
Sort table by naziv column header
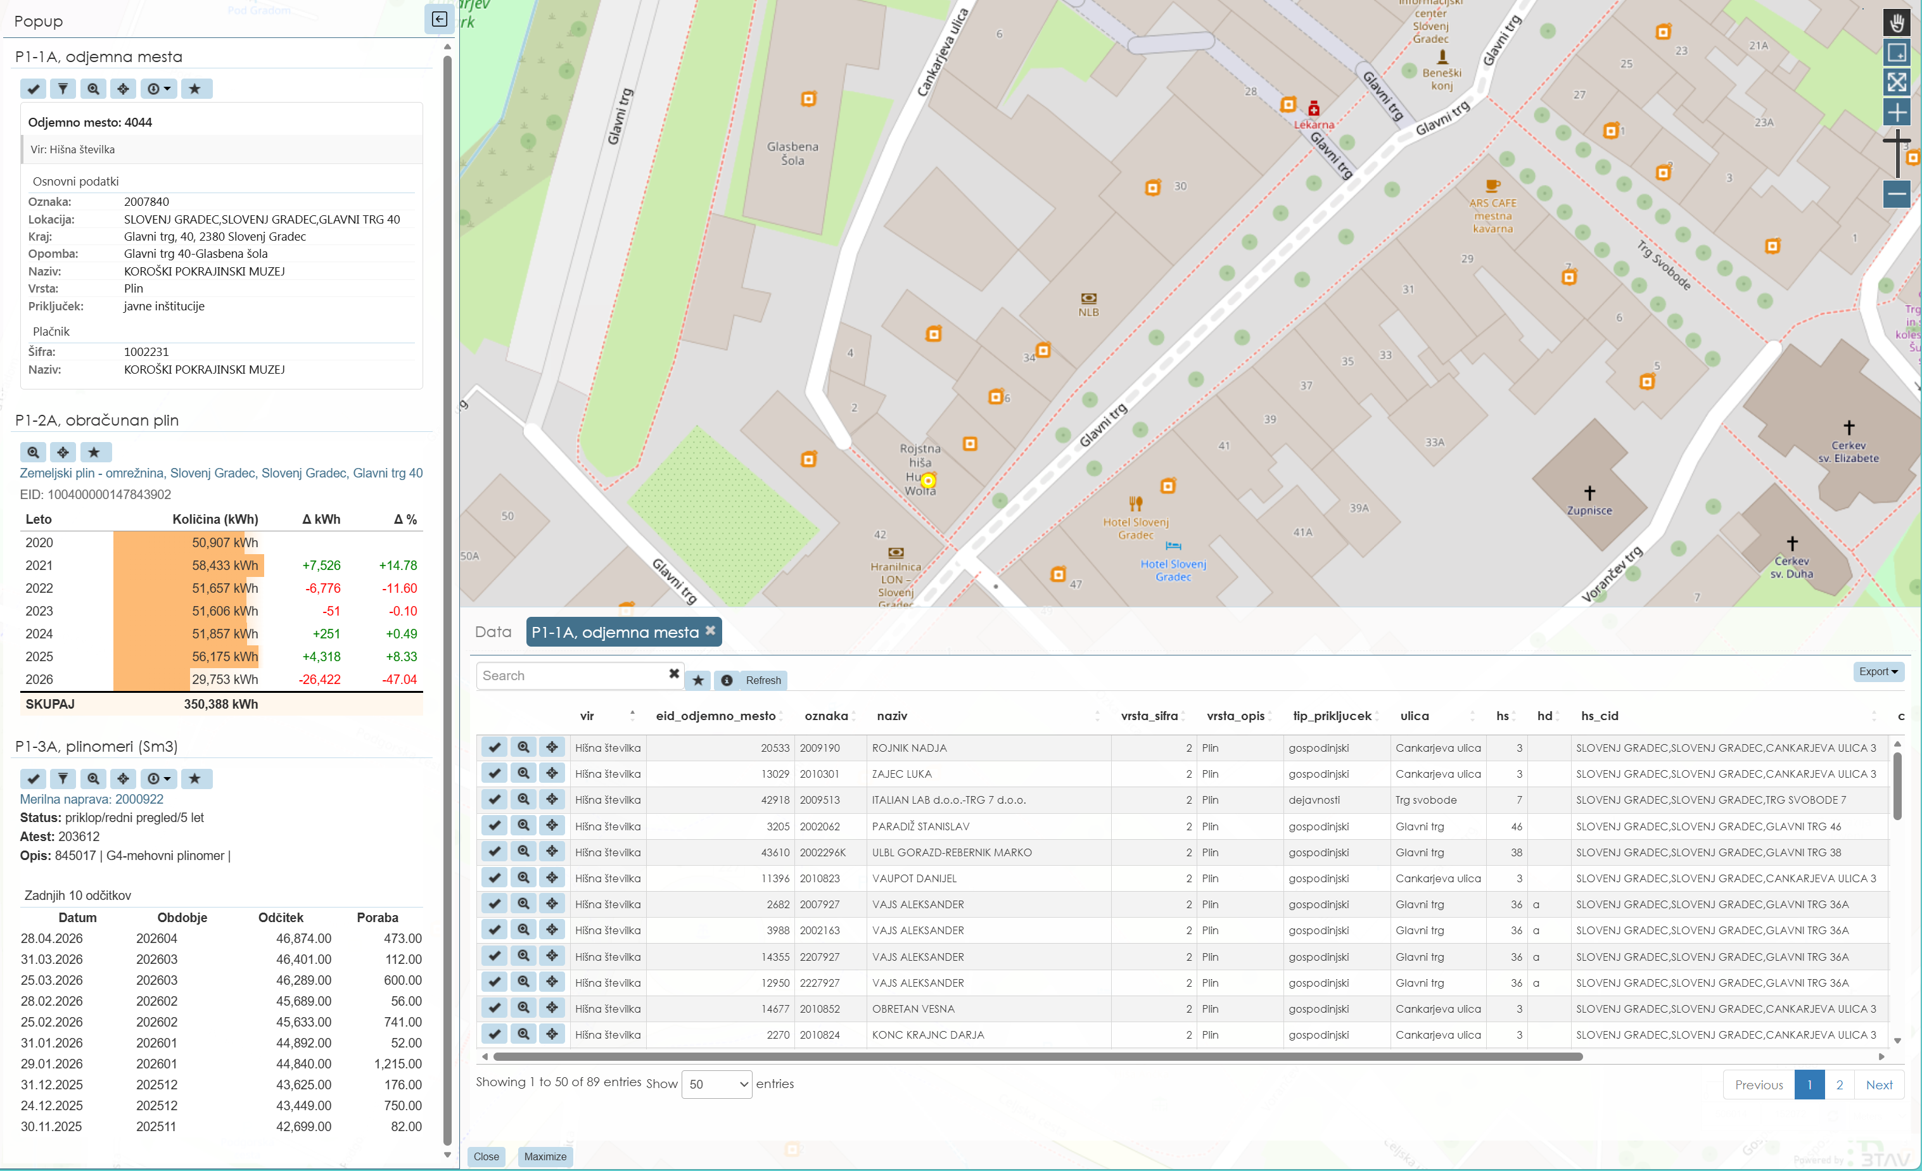987,716
